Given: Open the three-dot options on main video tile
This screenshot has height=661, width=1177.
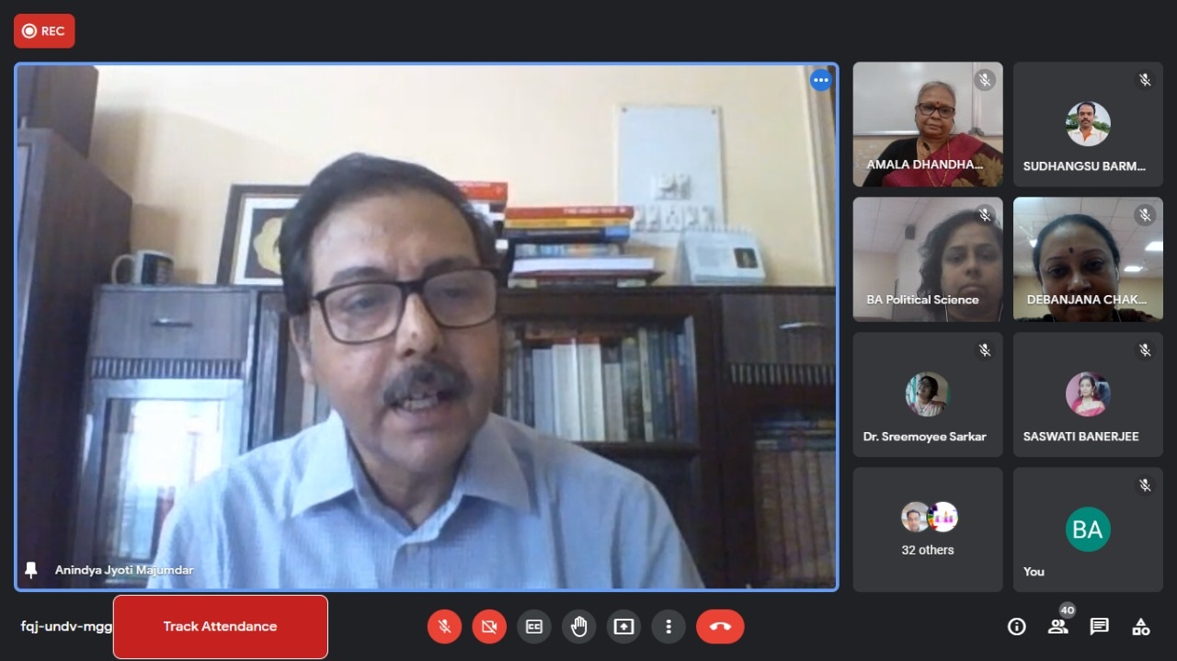Looking at the screenshot, I should [x=820, y=81].
